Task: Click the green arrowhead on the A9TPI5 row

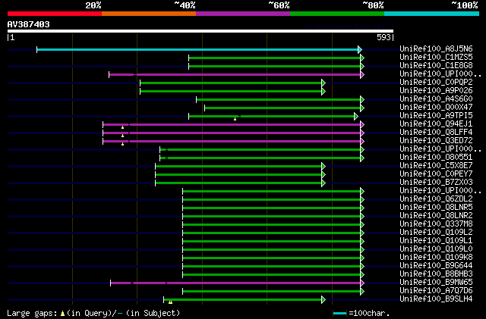Action: point(356,117)
